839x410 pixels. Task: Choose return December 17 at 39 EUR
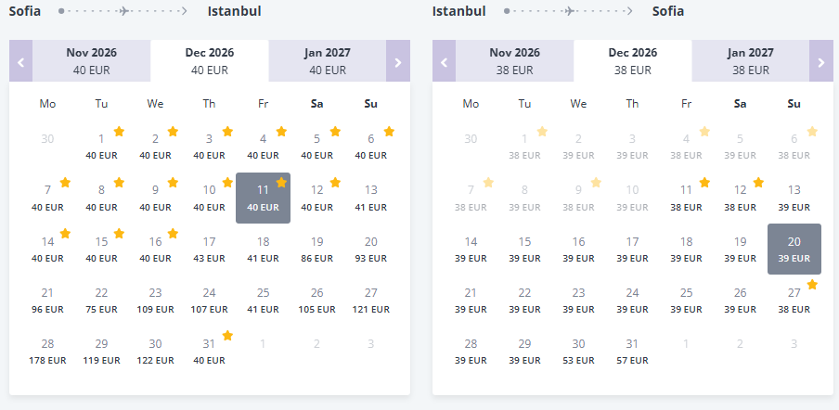632,250
